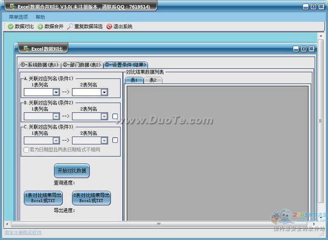This screenshot has height=240, width=328.
Task: Click the horizontal scrollbar thumb
Action: pyautogui.click(x=159, y=224)
